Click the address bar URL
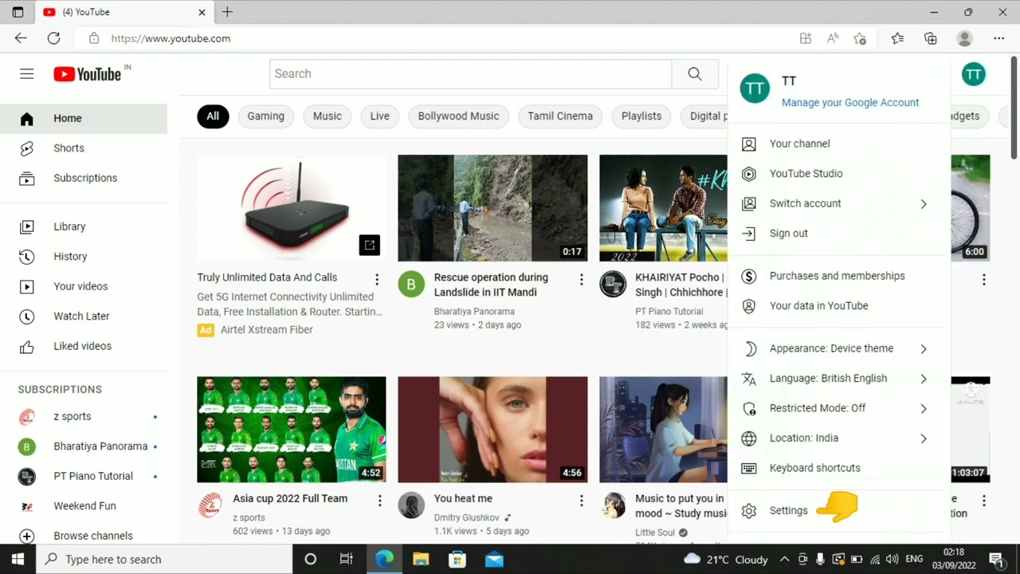The width and height of the screenshot is (1020, 574). [x=171, y=38]
